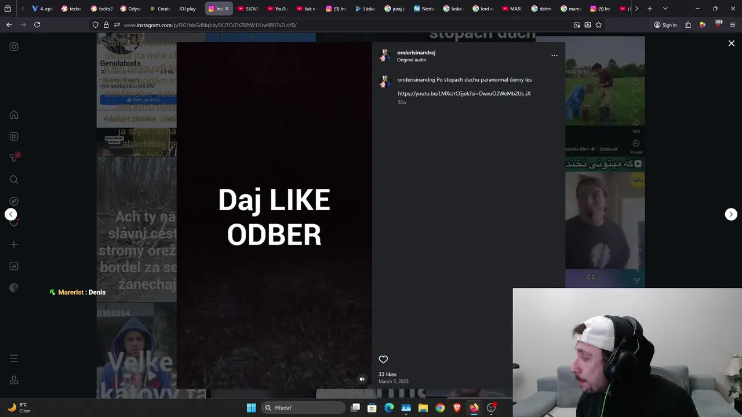The height and width of the screenshot is (417, 742).
Task: Click the browser back button
Action: (9, 25)
